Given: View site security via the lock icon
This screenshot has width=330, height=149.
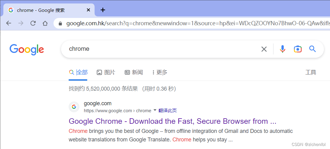Looking at the screenshot, I should pos(60,23).
